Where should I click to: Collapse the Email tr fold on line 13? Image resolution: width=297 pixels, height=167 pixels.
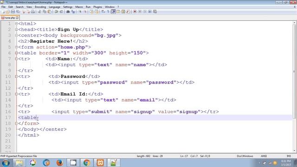click(x=16, y=94)
